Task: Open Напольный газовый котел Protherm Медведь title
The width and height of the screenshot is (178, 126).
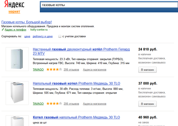Action: pos(77,84)
